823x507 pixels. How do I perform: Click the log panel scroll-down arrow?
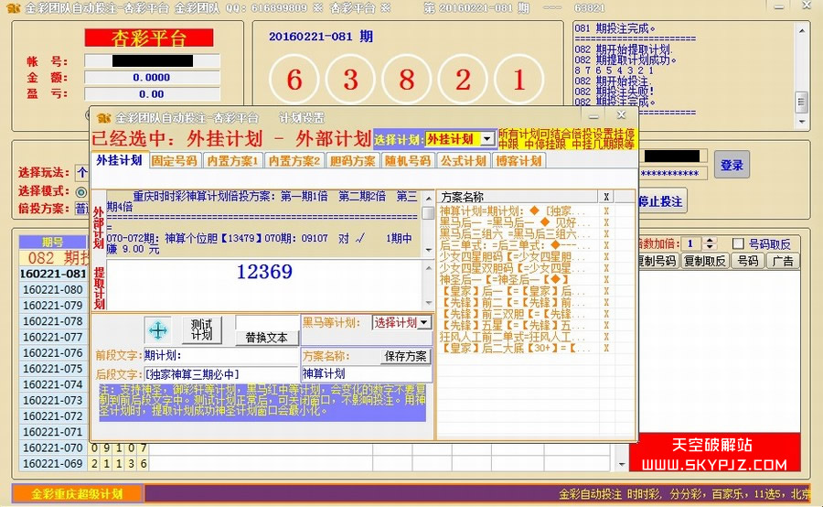click(x=801, y=122)
